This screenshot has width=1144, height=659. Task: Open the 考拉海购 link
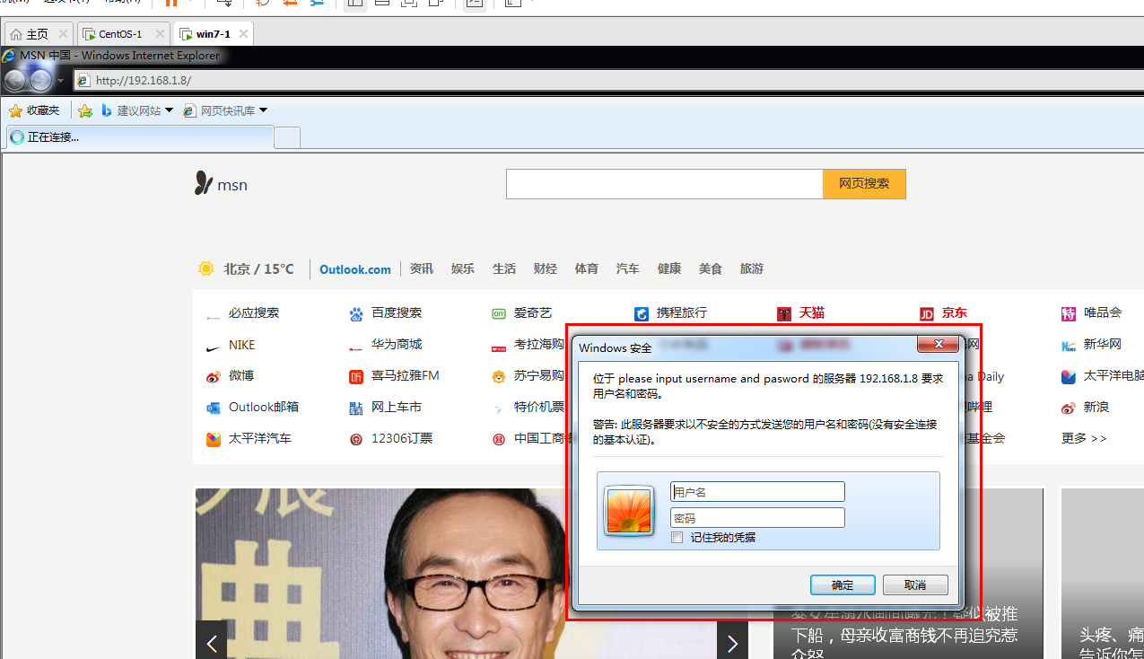click(x=539, y=344)
